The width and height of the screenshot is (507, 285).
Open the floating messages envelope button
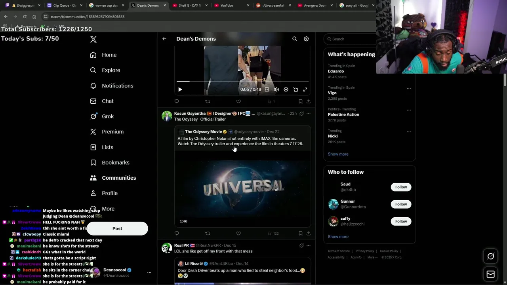click(x=491, y=274)
